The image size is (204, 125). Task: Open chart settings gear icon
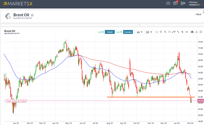coord(169,32)
